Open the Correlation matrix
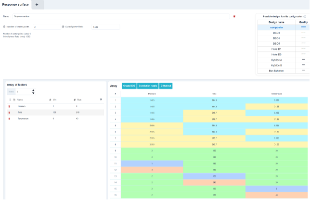Image resolution: width=310 pixels, height=200 pixels. [x=148, y=86]
